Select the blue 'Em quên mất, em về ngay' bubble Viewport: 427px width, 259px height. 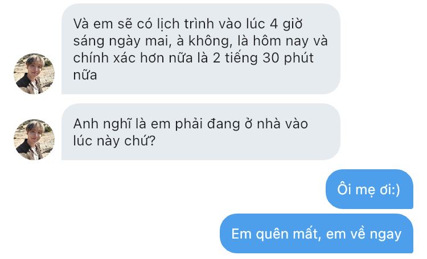tap(317, 233)
